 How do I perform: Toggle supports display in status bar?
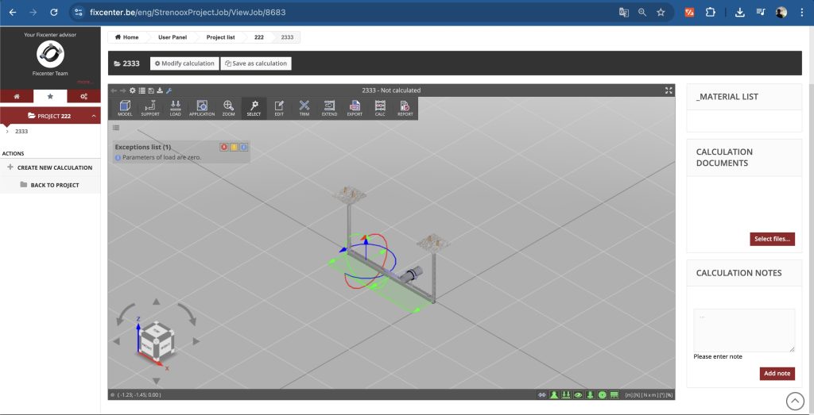click(x=554, y=395)
